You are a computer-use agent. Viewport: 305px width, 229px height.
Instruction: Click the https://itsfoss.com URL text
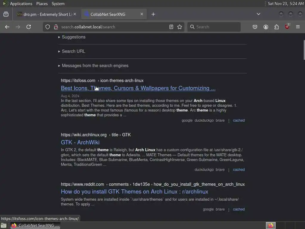coord(78,81)
